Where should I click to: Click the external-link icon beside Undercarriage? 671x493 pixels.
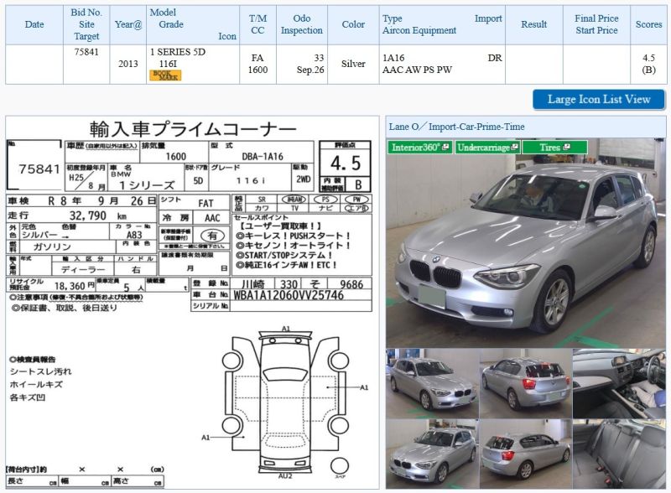514,147
